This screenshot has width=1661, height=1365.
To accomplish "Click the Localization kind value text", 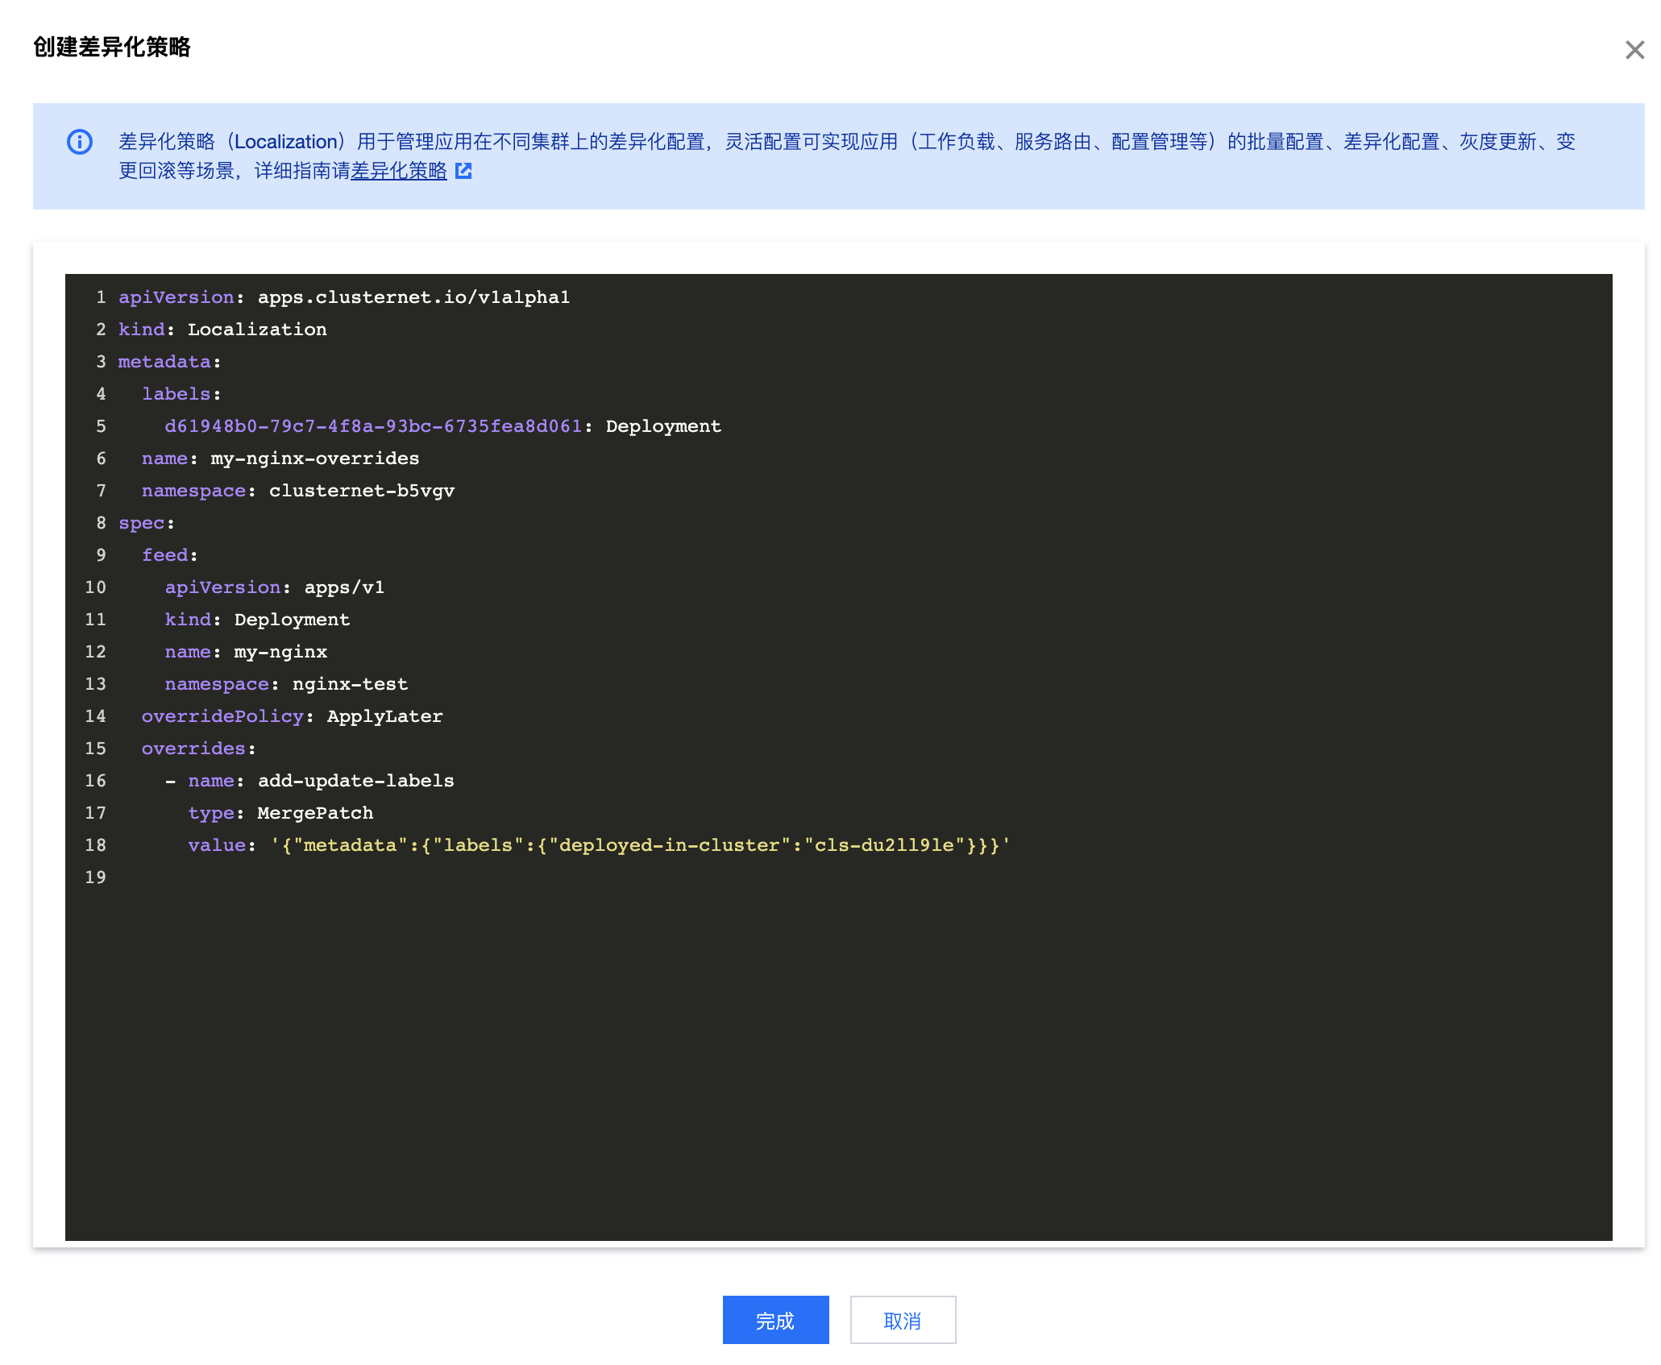I will pos(256,330).
